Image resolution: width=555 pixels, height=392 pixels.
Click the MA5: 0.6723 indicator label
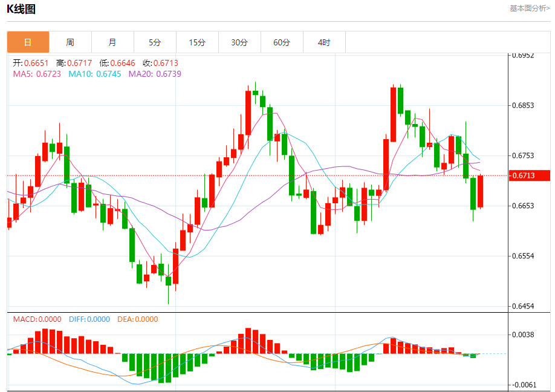(x=37, y=74)
